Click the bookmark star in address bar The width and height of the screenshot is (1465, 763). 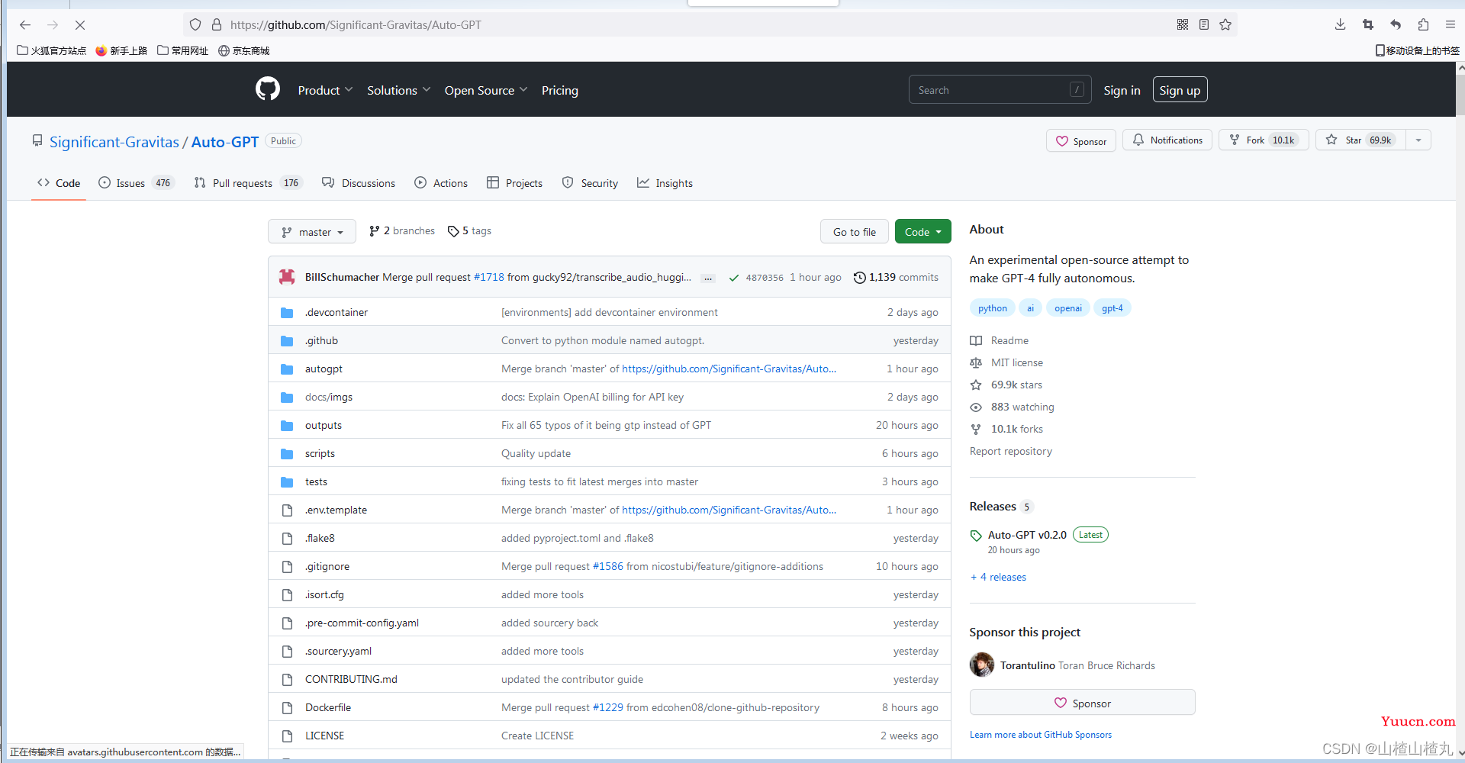(x=1225, y=24)
